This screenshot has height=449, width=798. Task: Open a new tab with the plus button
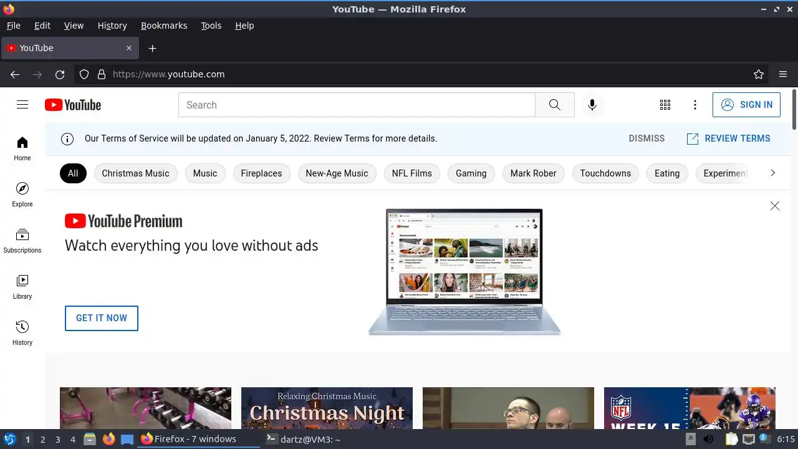(152, 48)
